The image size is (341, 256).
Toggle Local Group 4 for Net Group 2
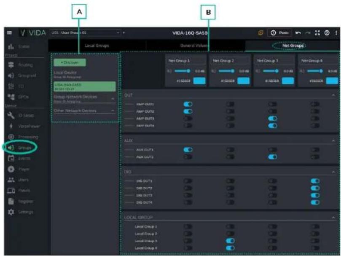pos(230,248)
